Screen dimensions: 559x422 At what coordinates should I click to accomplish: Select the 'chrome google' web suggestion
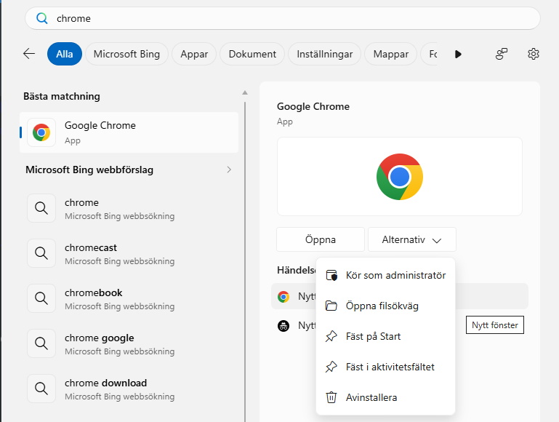(x=129, y=343)
